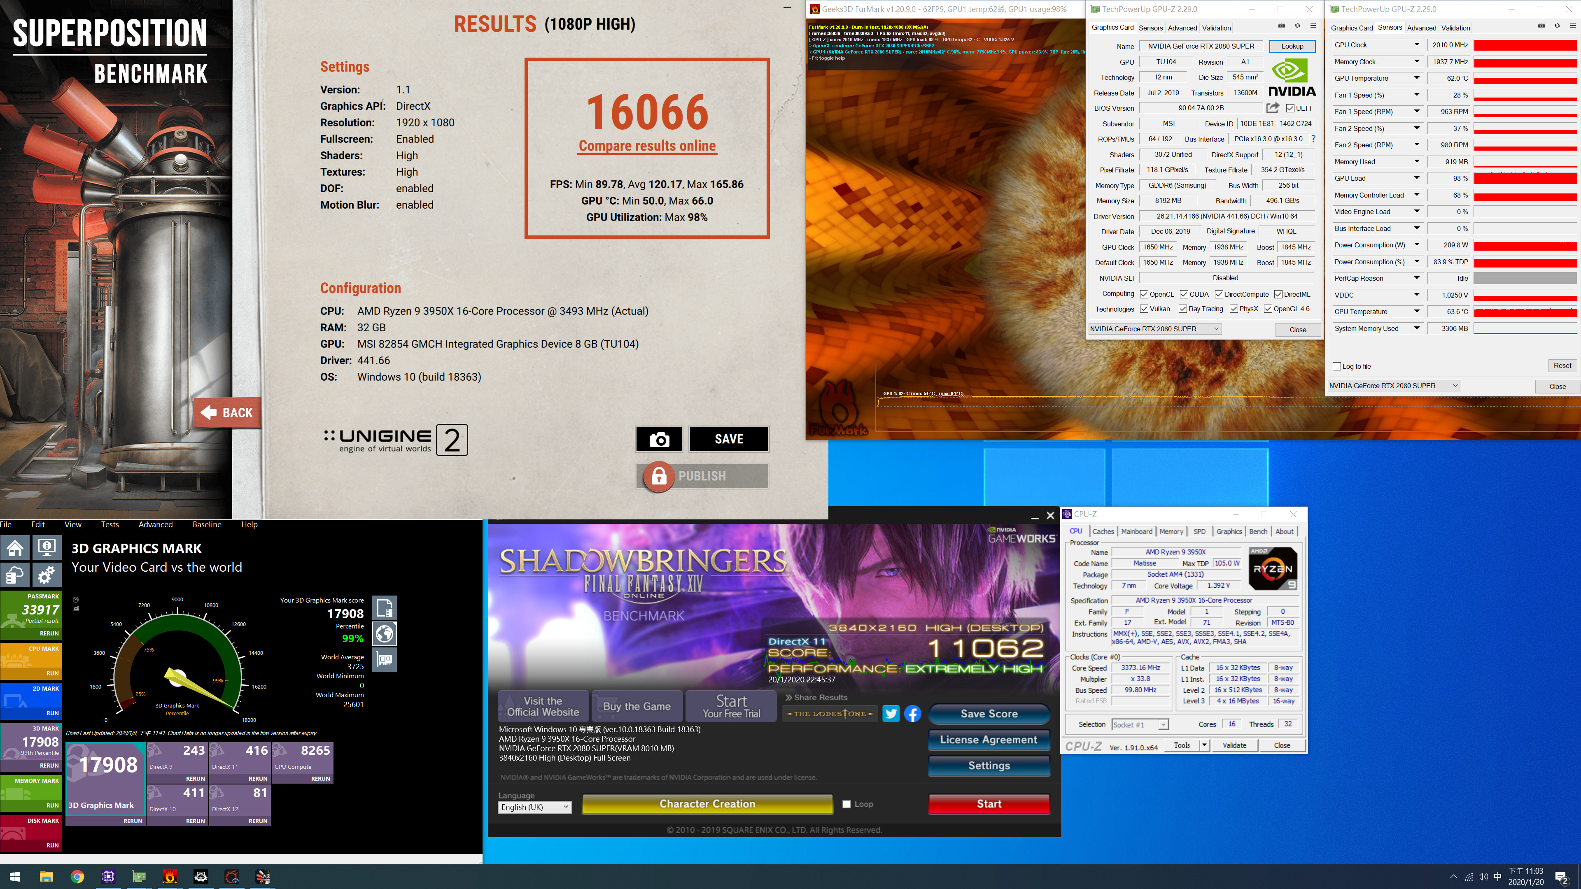Click Superposition SAVE button

[728, 439]
